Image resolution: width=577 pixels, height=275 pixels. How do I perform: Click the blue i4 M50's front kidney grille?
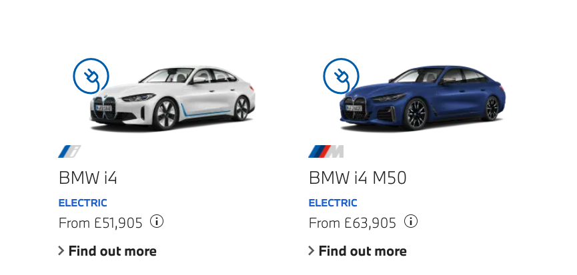tap(354, 107)
